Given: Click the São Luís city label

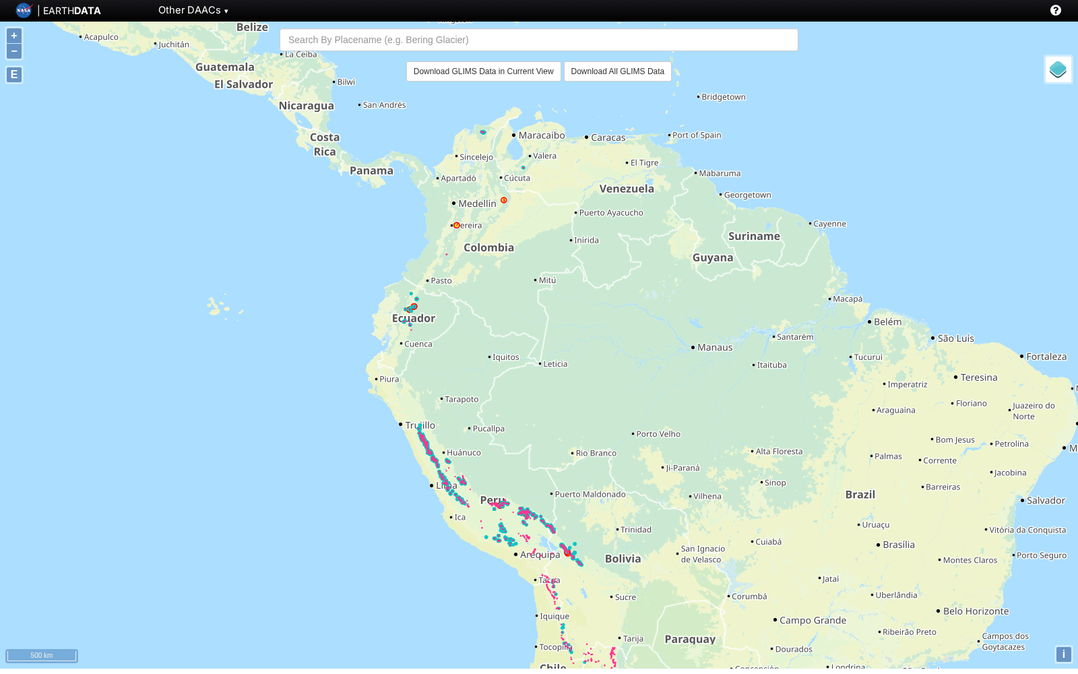Looking at the screenshot, I should [x=956, y=338].
